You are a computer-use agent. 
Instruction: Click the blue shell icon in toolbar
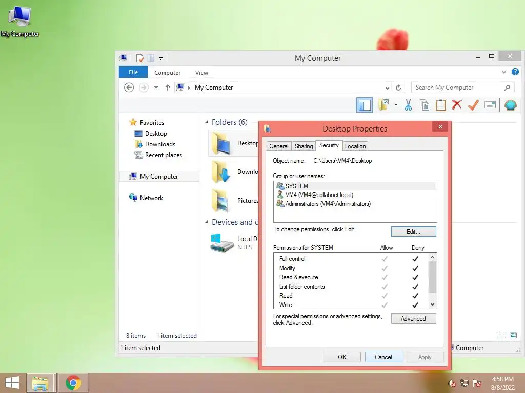tap(510, 105)
